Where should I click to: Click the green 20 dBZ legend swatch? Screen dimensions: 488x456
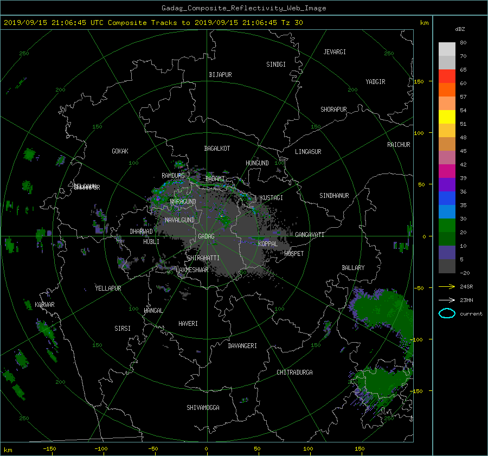pyautogui.click(x=447, y=226)
